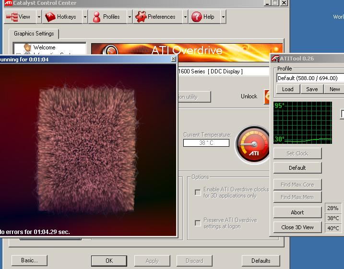Click the 38°C readout in ATITool
344x269 pixels.
point(333,218)
